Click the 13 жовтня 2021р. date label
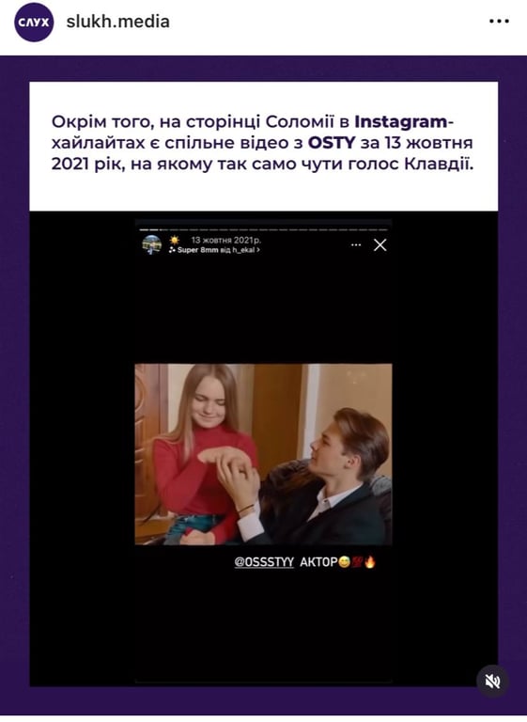Viewport: 527px width, 722px height. point(226,240)
